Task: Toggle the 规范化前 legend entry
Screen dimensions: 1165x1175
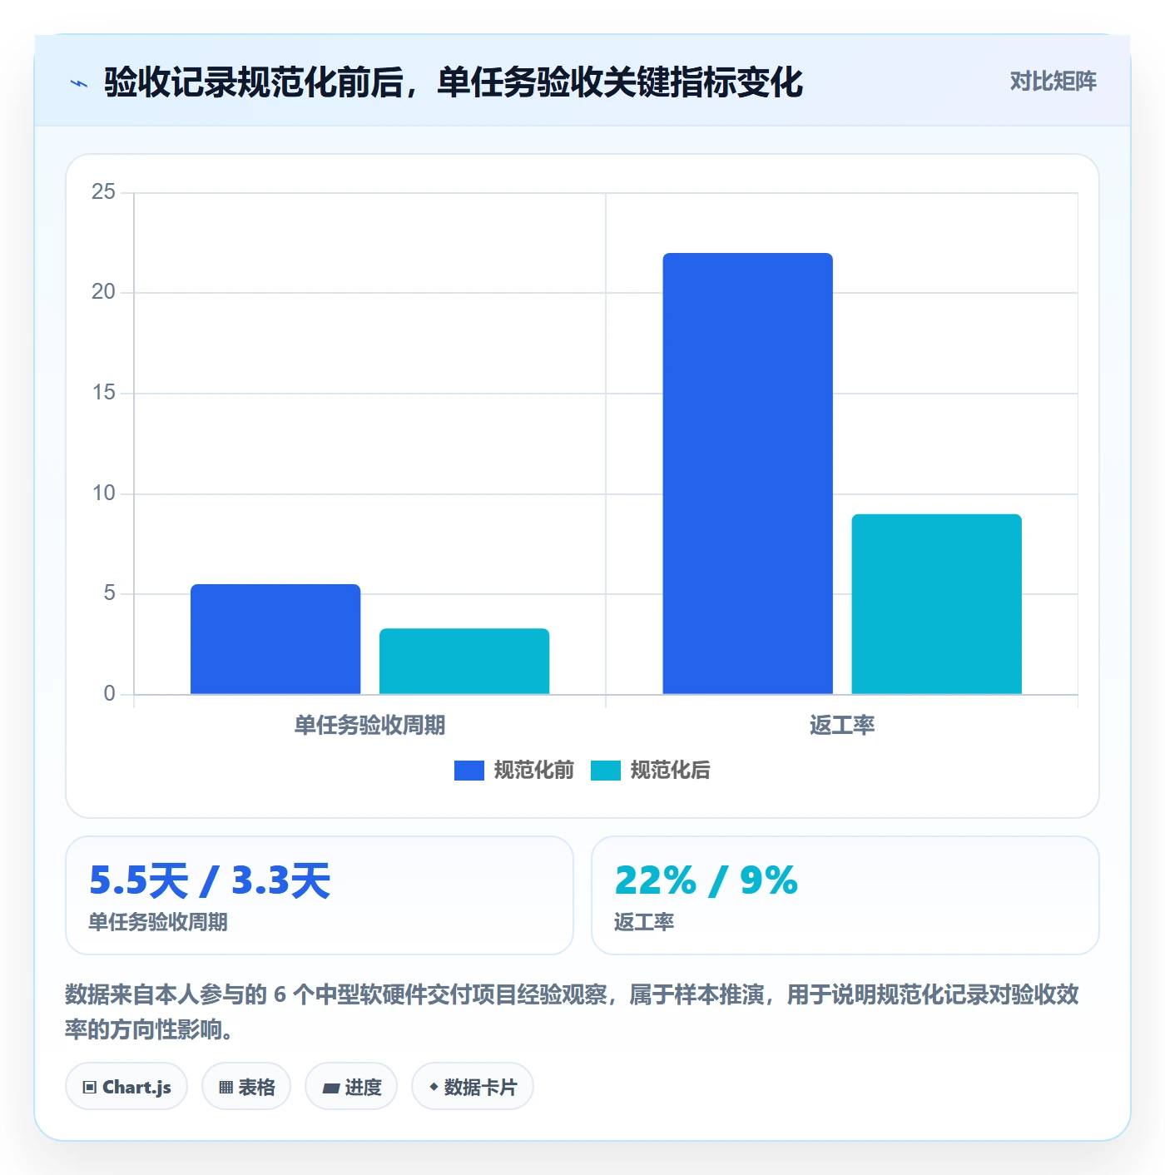Action: [514, 771]
